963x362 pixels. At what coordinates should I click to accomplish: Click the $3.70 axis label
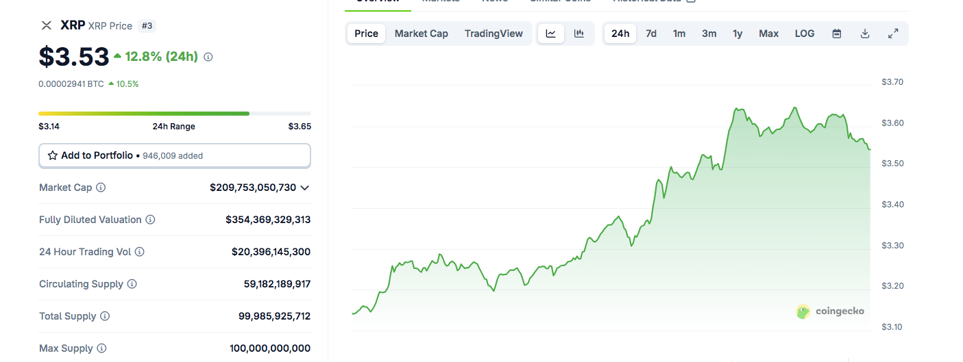(x=892, y=82)
